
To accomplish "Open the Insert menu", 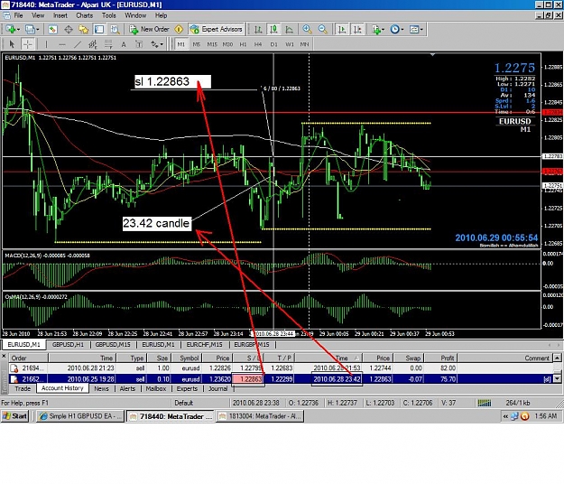I will click(x=60, y=15).
